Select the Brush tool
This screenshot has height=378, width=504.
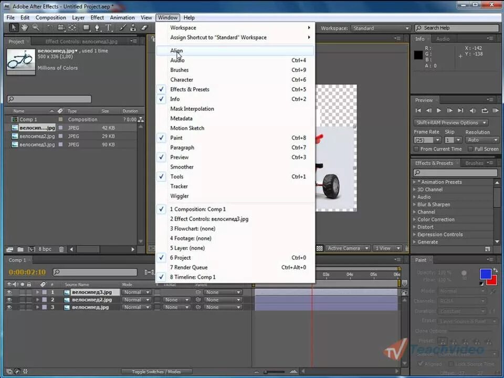pos(122,28)
